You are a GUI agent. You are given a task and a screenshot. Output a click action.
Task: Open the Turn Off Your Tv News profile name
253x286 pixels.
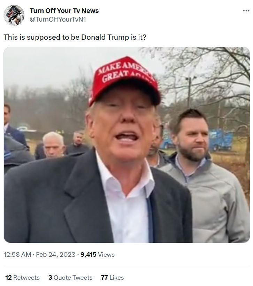(x=64, y=10)
